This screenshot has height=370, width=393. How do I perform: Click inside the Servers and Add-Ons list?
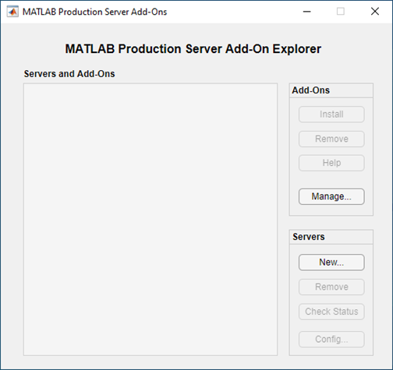click(x=150, y=220)
